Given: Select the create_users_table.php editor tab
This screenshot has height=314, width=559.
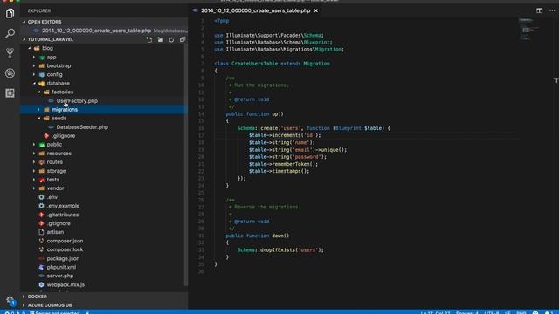Looking at the screenshot, I should click(255, 10).
